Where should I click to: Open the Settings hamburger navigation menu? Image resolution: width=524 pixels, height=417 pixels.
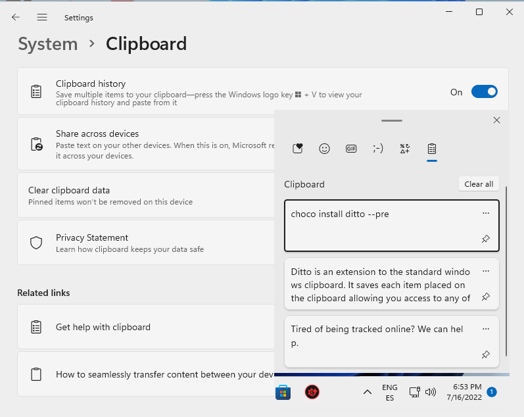click(x=42, y=17)
